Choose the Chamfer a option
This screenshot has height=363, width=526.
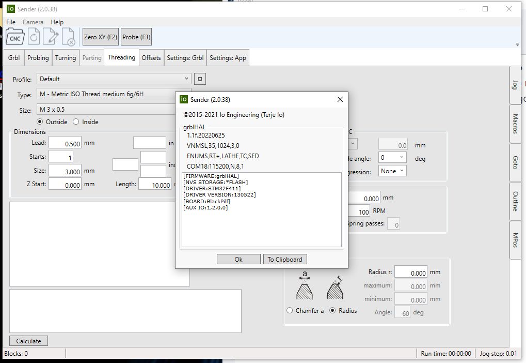point(290,311)
